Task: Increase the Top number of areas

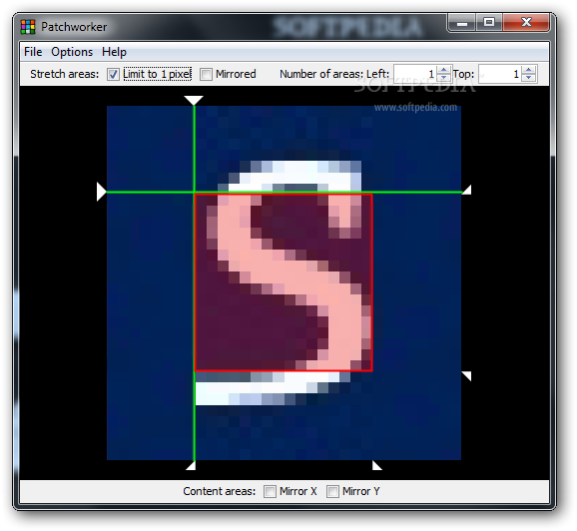Action: (529, 70)
